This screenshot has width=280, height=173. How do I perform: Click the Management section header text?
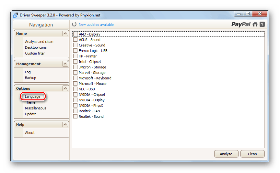(29, 64)
